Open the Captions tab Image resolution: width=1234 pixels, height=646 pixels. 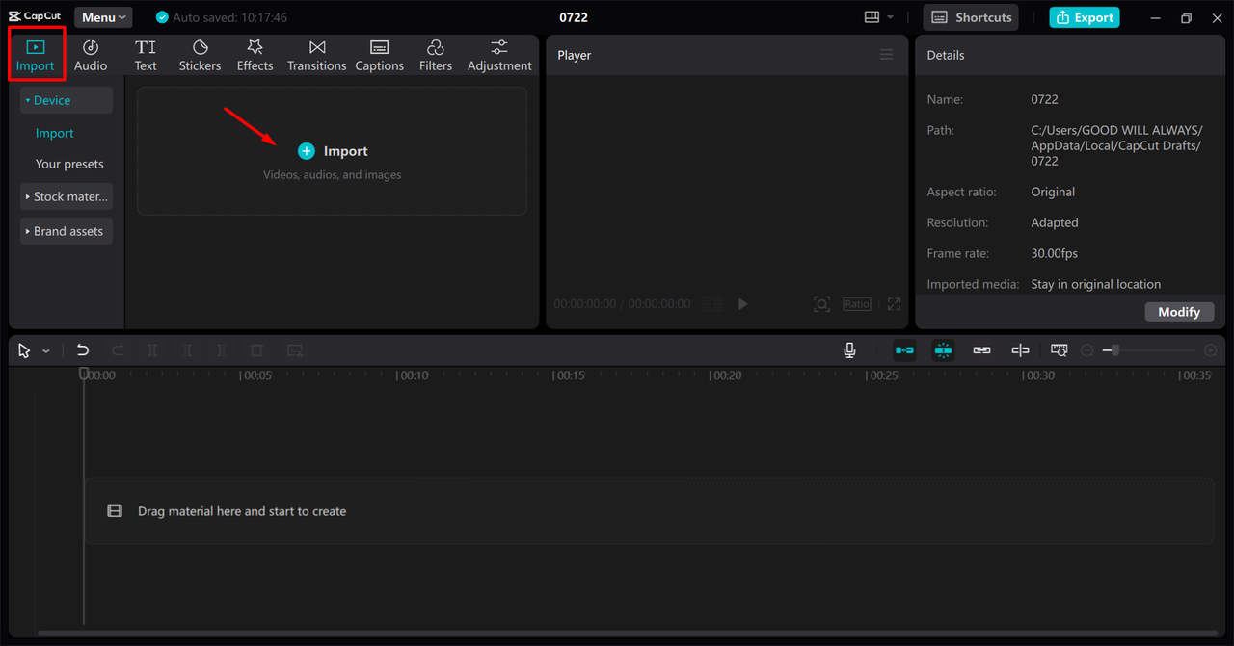coord(379,55)
